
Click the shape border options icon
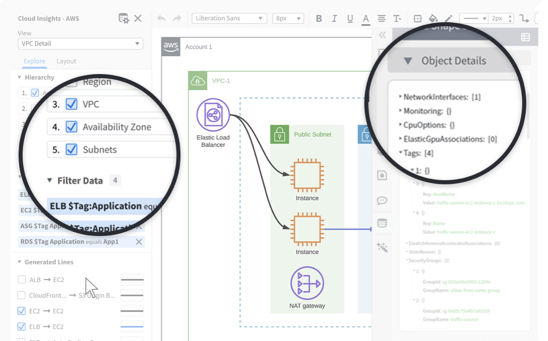click(418, 18)
